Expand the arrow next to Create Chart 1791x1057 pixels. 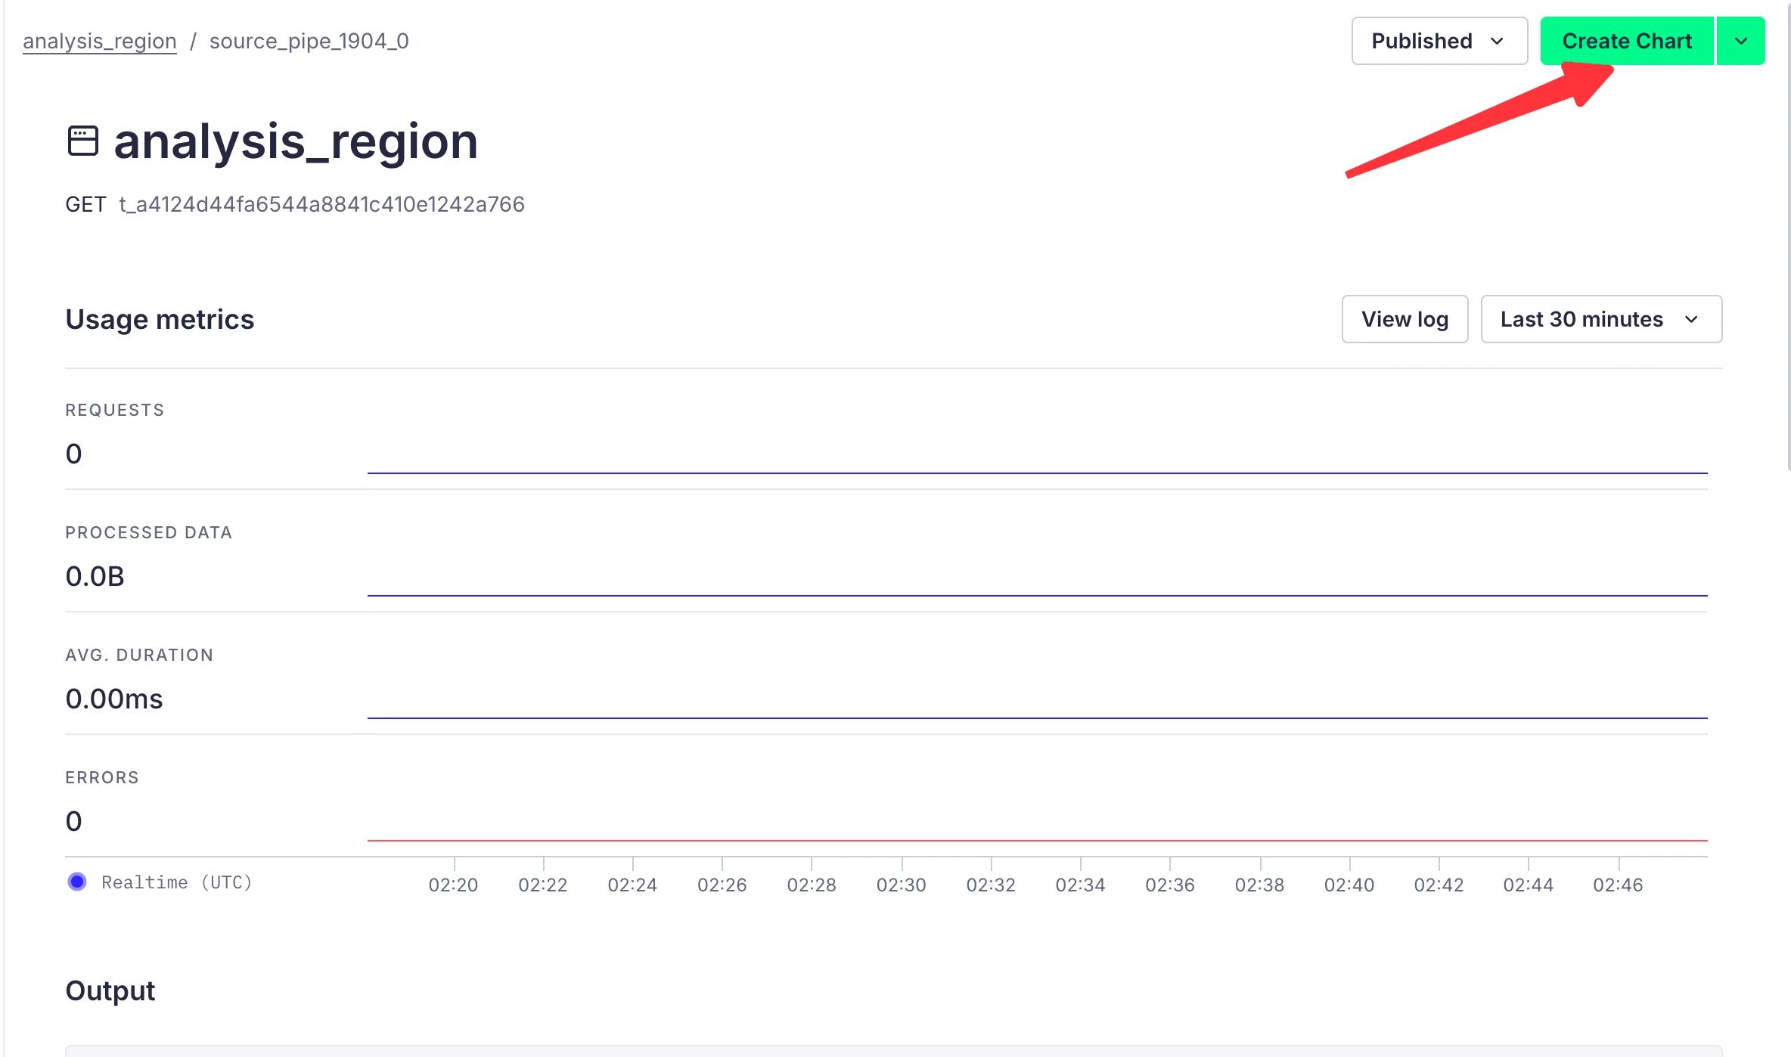coord(1740,41)
